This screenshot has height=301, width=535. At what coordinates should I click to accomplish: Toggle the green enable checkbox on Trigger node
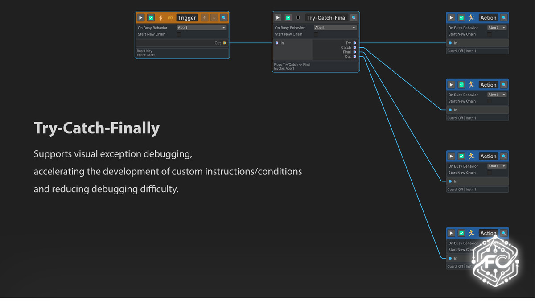click(x=151, y=18)
